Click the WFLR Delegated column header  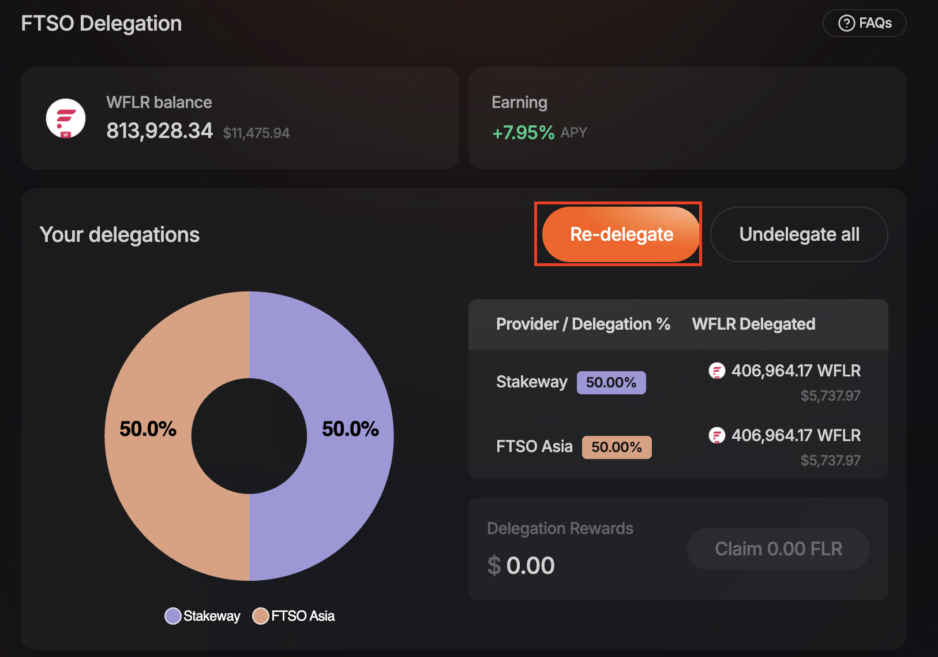click(753, 324)
